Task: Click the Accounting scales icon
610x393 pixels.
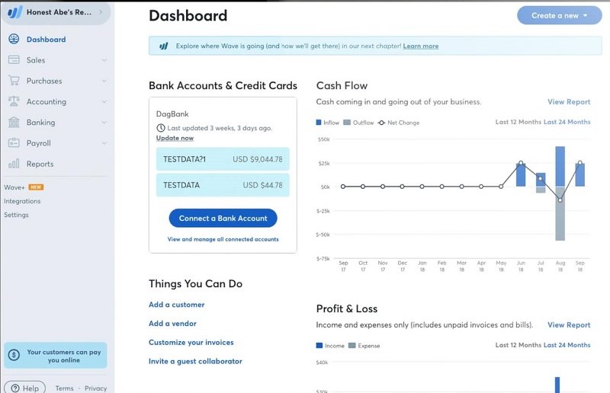Action: click(14, 101)
